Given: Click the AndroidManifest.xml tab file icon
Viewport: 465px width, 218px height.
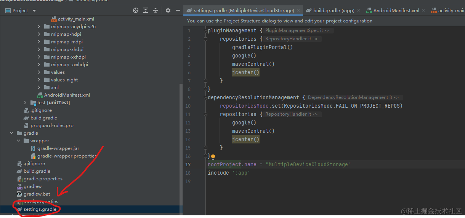Looking at the screenshot, I should tap(369, 11).
